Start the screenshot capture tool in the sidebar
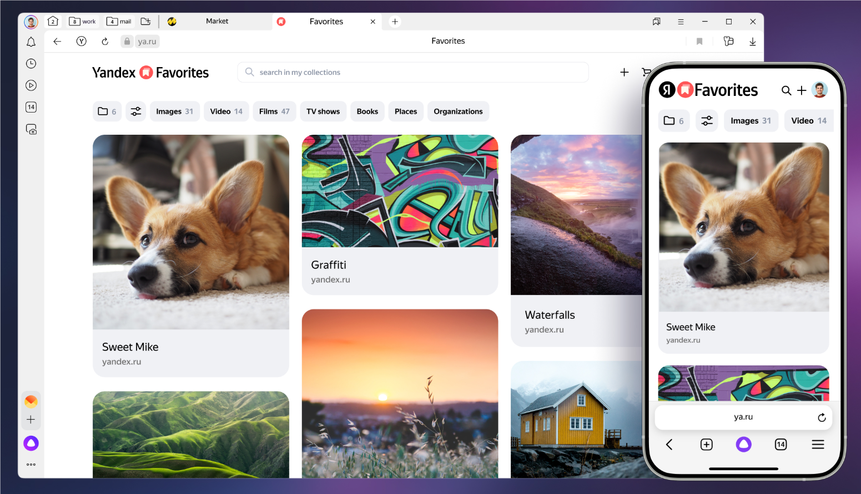This screenshot has height=494, width=861. coord(31,129)
